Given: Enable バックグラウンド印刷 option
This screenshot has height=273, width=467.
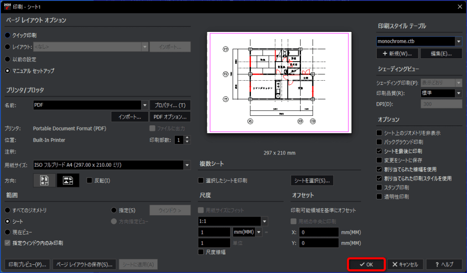Looking at the screenshot, I should 379,142.
